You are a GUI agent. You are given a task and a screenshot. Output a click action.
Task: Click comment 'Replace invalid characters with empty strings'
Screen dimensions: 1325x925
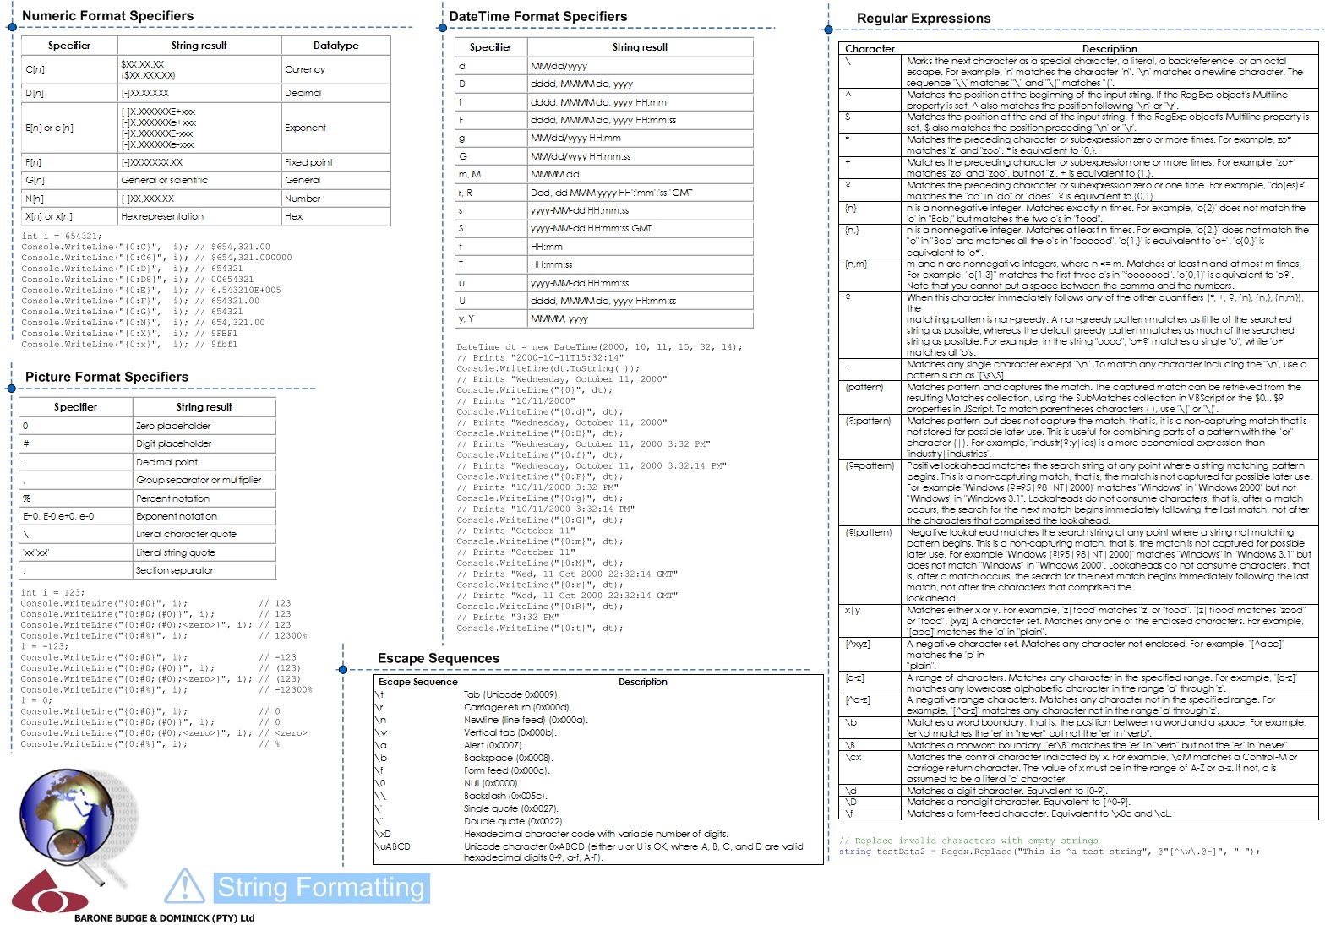[x=968, y=841]
